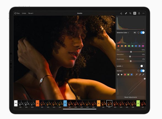Open the Crop tool

pos(130,13)
